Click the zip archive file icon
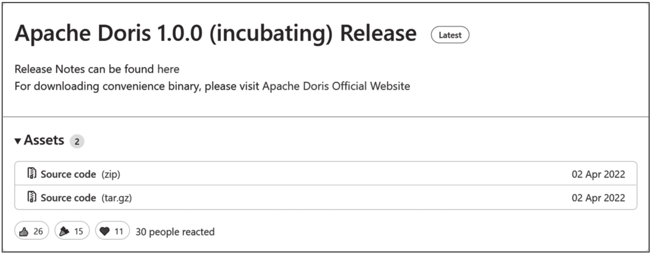 (32, 174)
